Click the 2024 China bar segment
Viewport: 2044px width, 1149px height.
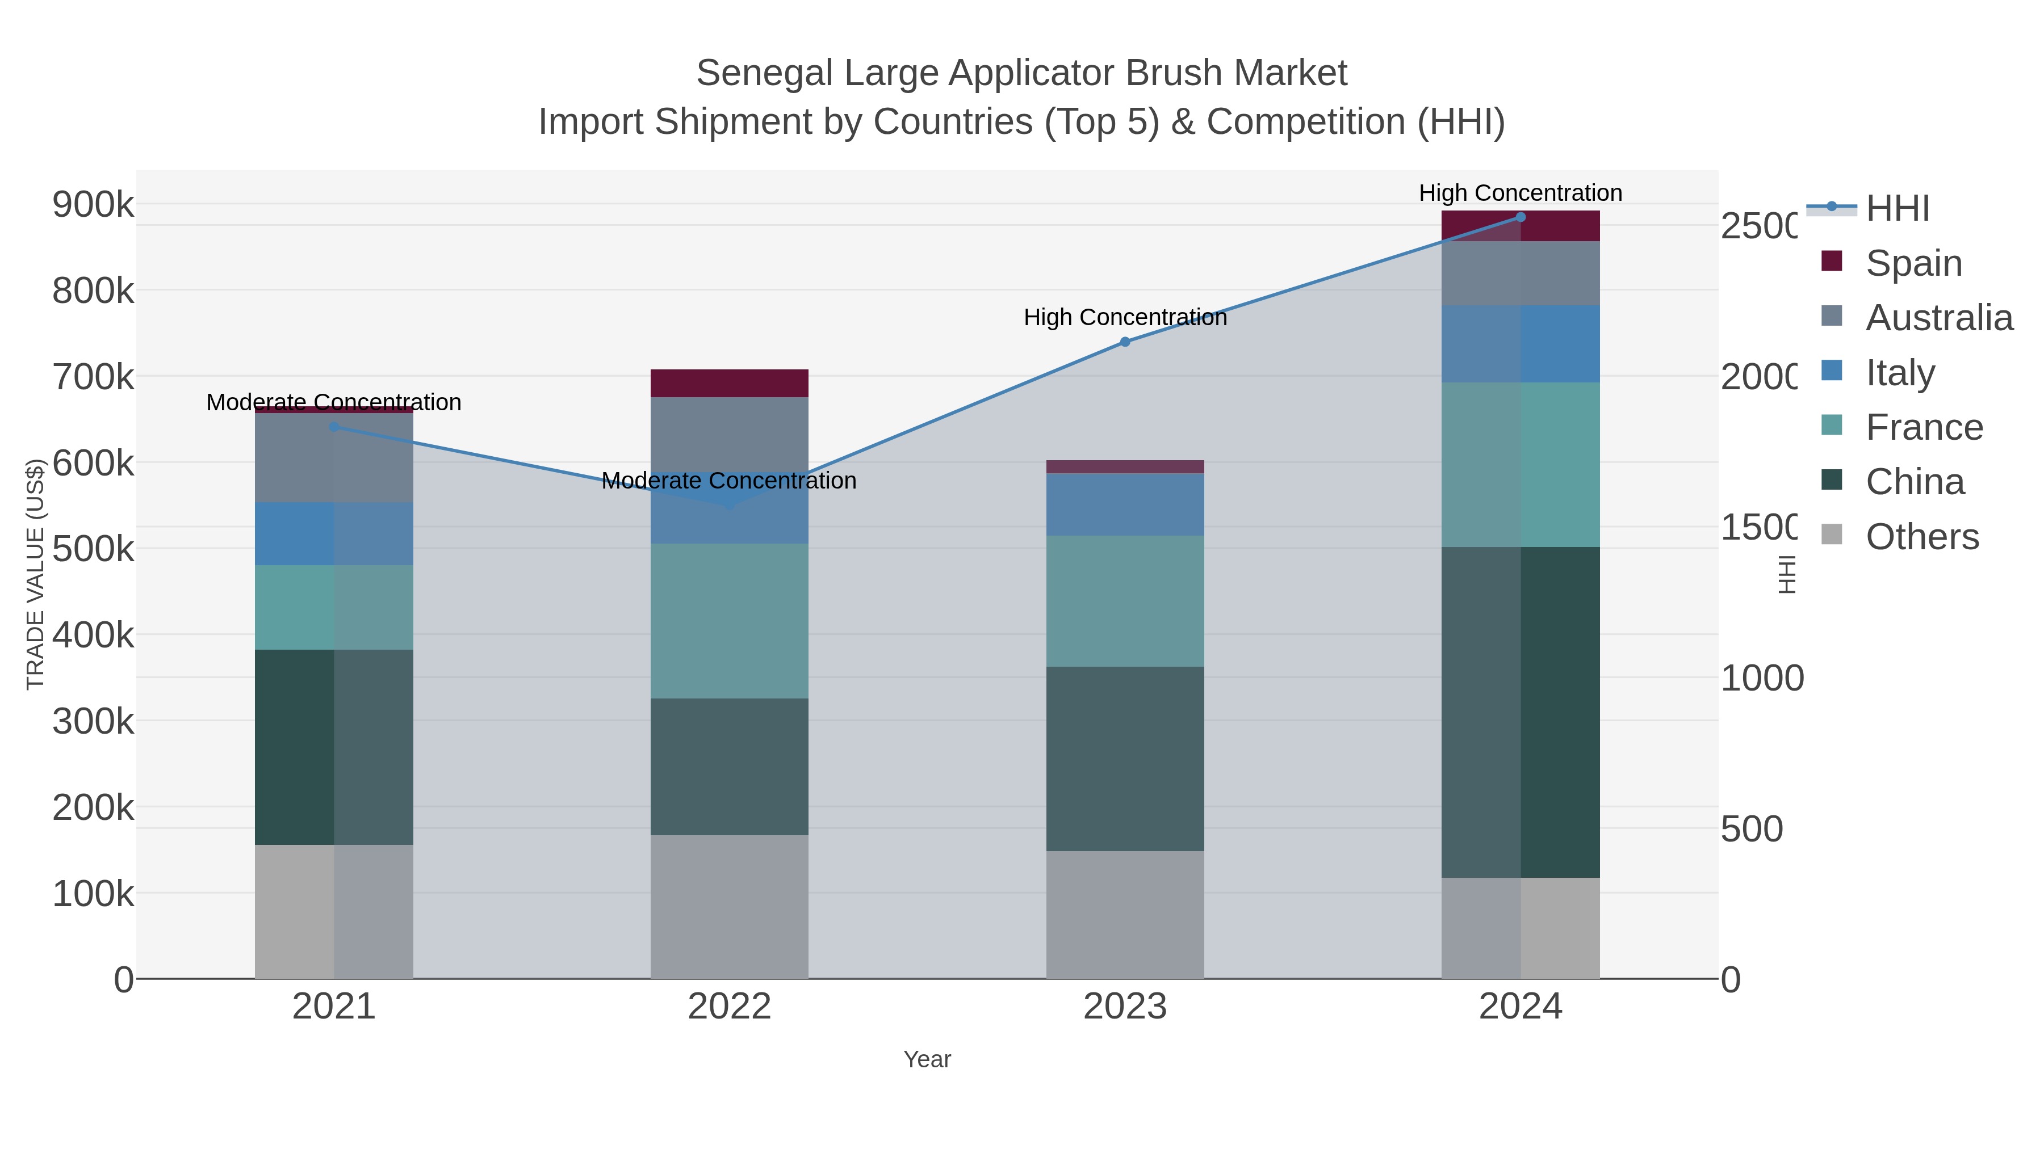click(1521, 712)
